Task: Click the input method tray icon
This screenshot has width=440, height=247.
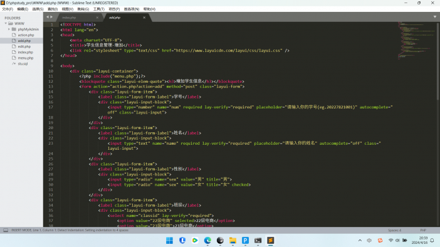Action: (x=369, y=241)
